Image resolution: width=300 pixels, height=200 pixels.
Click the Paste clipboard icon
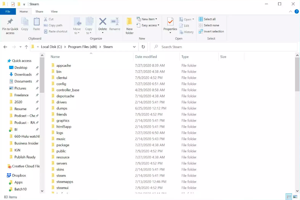pos(36,22)
